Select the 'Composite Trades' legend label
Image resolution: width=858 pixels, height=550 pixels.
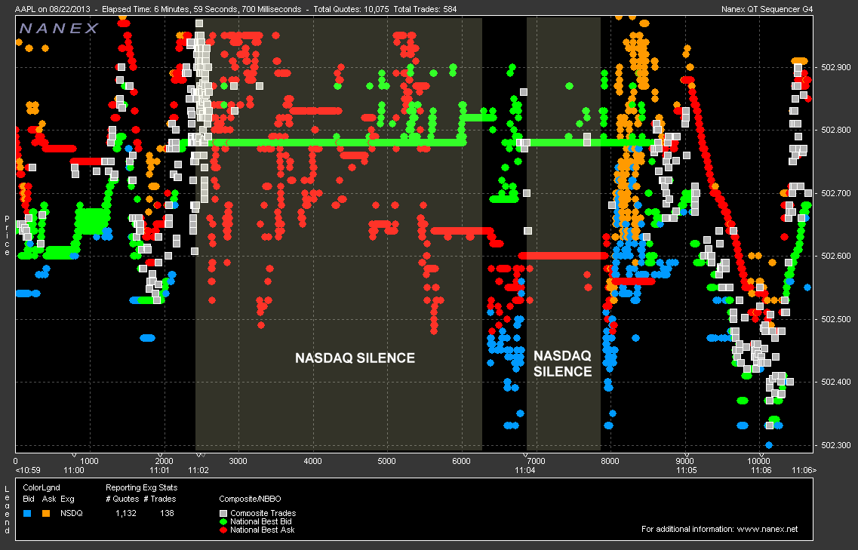(x=263, y=513)
